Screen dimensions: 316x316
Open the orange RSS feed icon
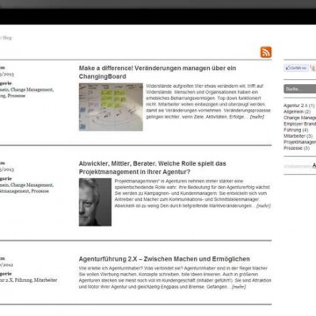point(266,52)
